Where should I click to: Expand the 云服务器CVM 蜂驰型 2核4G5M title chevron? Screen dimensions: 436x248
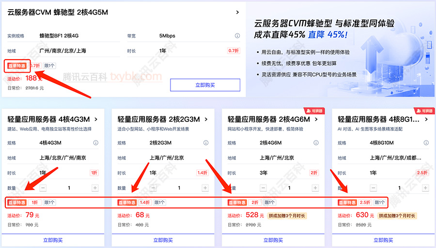(237, 12)
